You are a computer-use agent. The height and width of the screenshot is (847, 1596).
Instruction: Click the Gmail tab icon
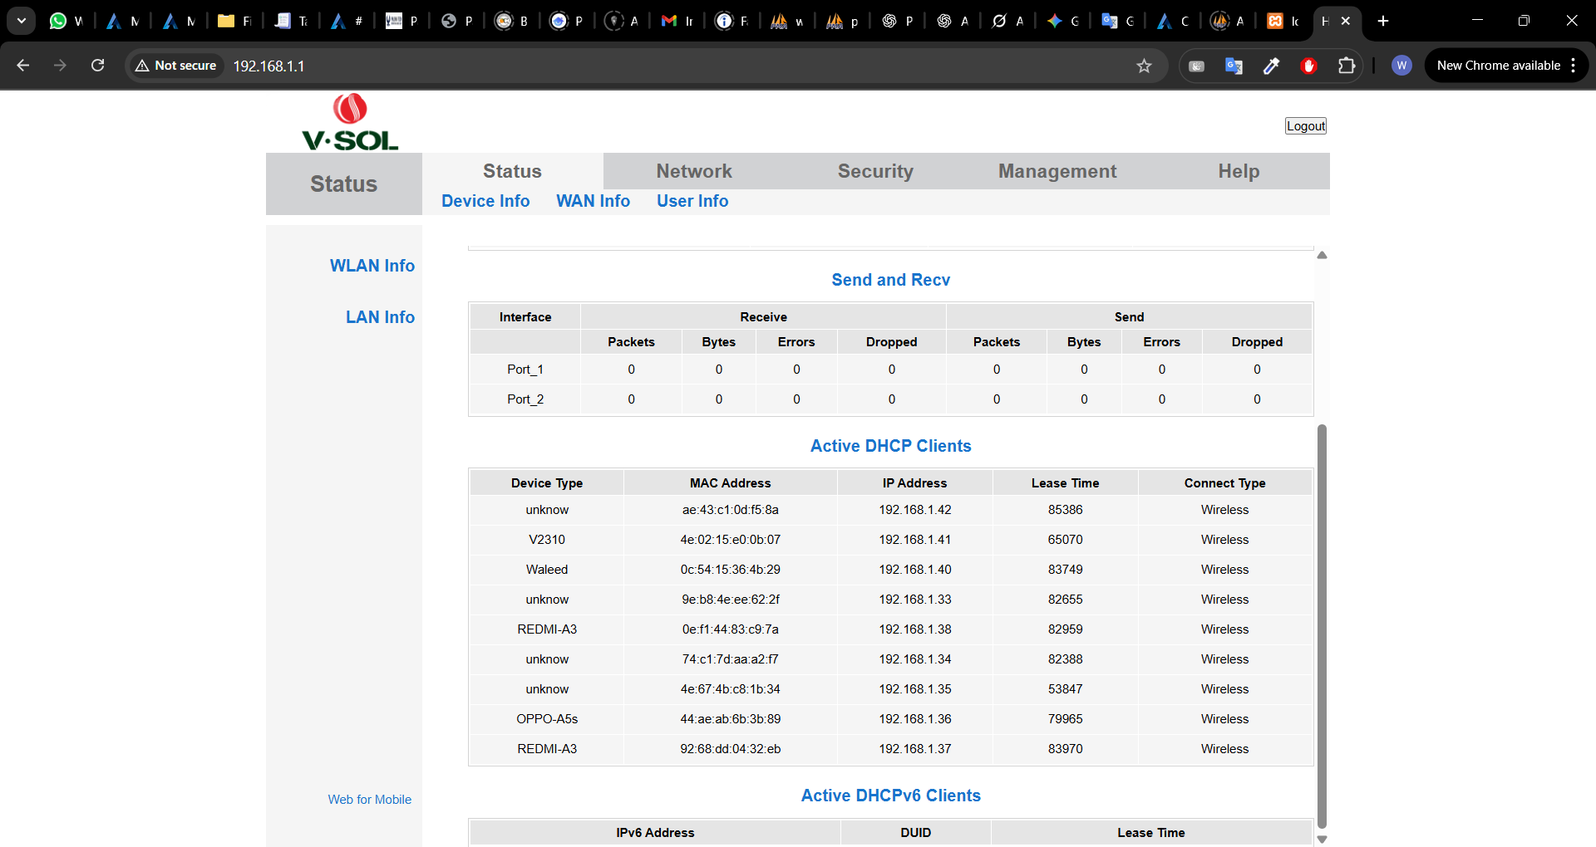[669, 21]
